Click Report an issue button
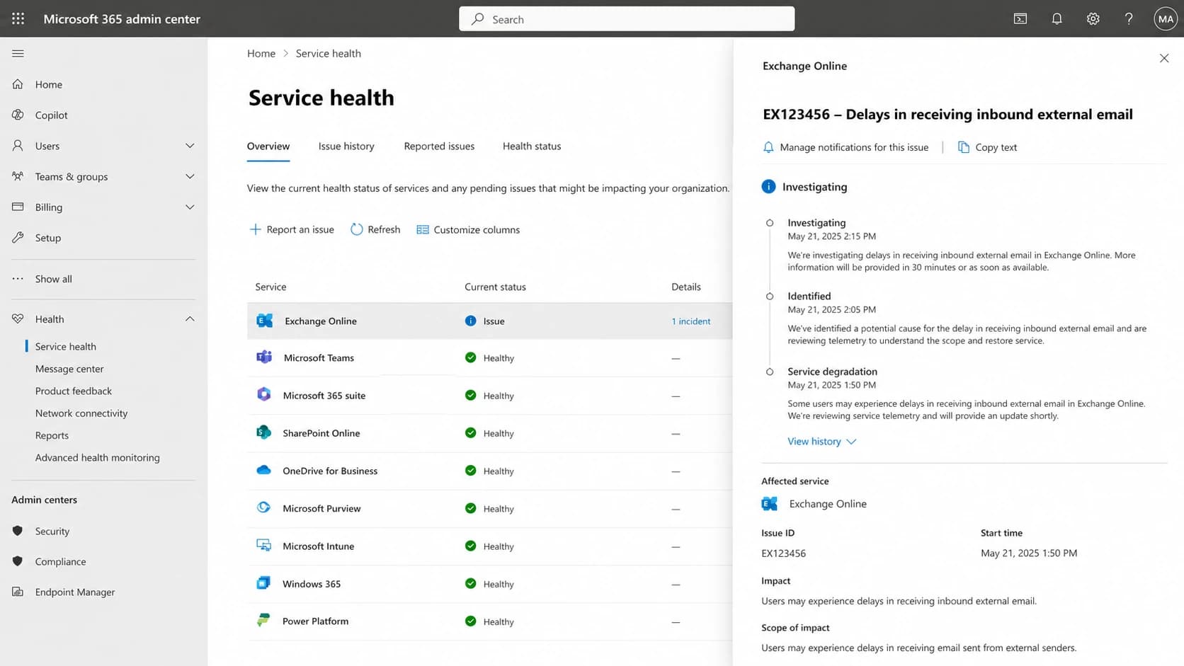 pyautogui.click(x=292, y=229)
